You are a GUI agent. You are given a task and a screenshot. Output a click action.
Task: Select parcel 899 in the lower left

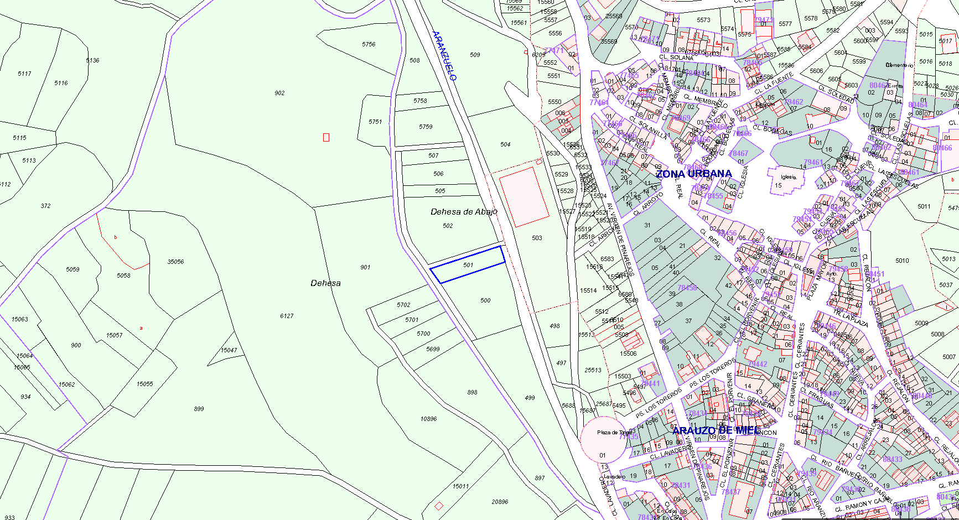199,409
